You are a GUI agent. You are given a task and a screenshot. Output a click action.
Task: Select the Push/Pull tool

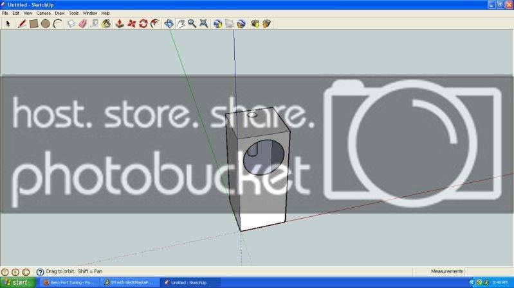[120, 24]
